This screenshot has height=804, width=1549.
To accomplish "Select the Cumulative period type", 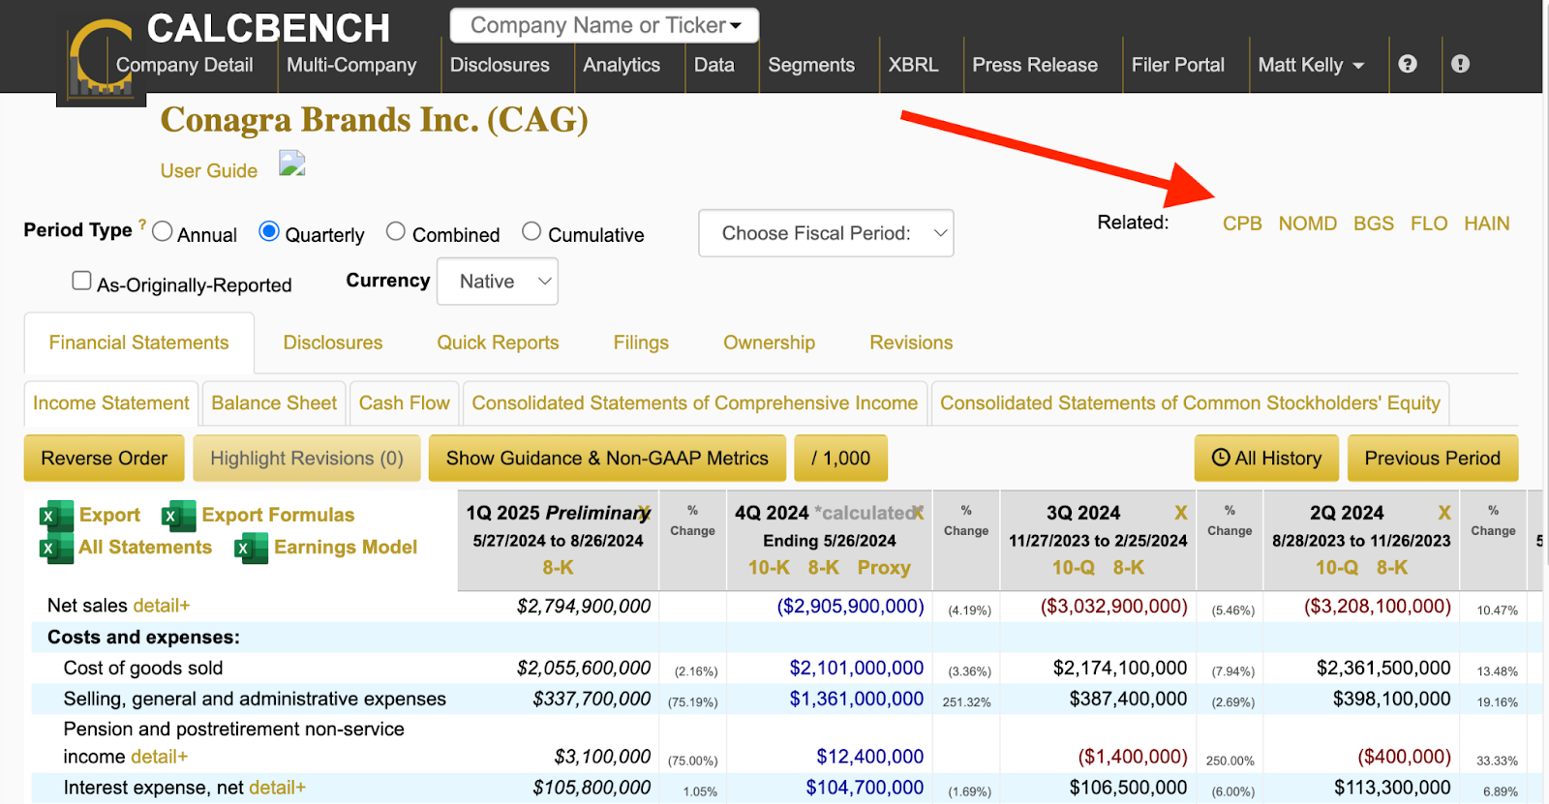I will tap(532, 231).
